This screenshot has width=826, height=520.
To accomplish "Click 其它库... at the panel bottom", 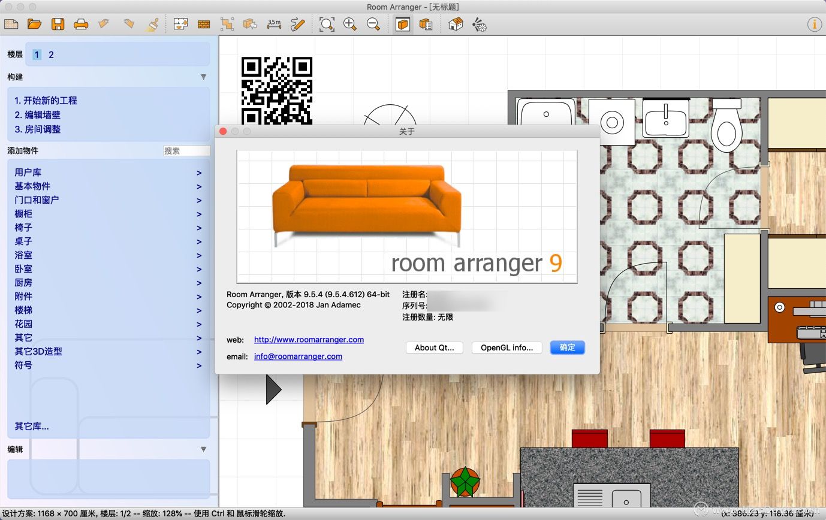I will [32, 427].
